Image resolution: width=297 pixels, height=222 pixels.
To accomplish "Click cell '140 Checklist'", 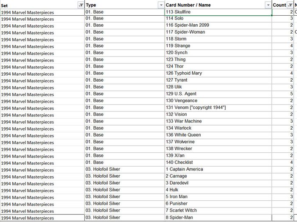I will [218, 162].
